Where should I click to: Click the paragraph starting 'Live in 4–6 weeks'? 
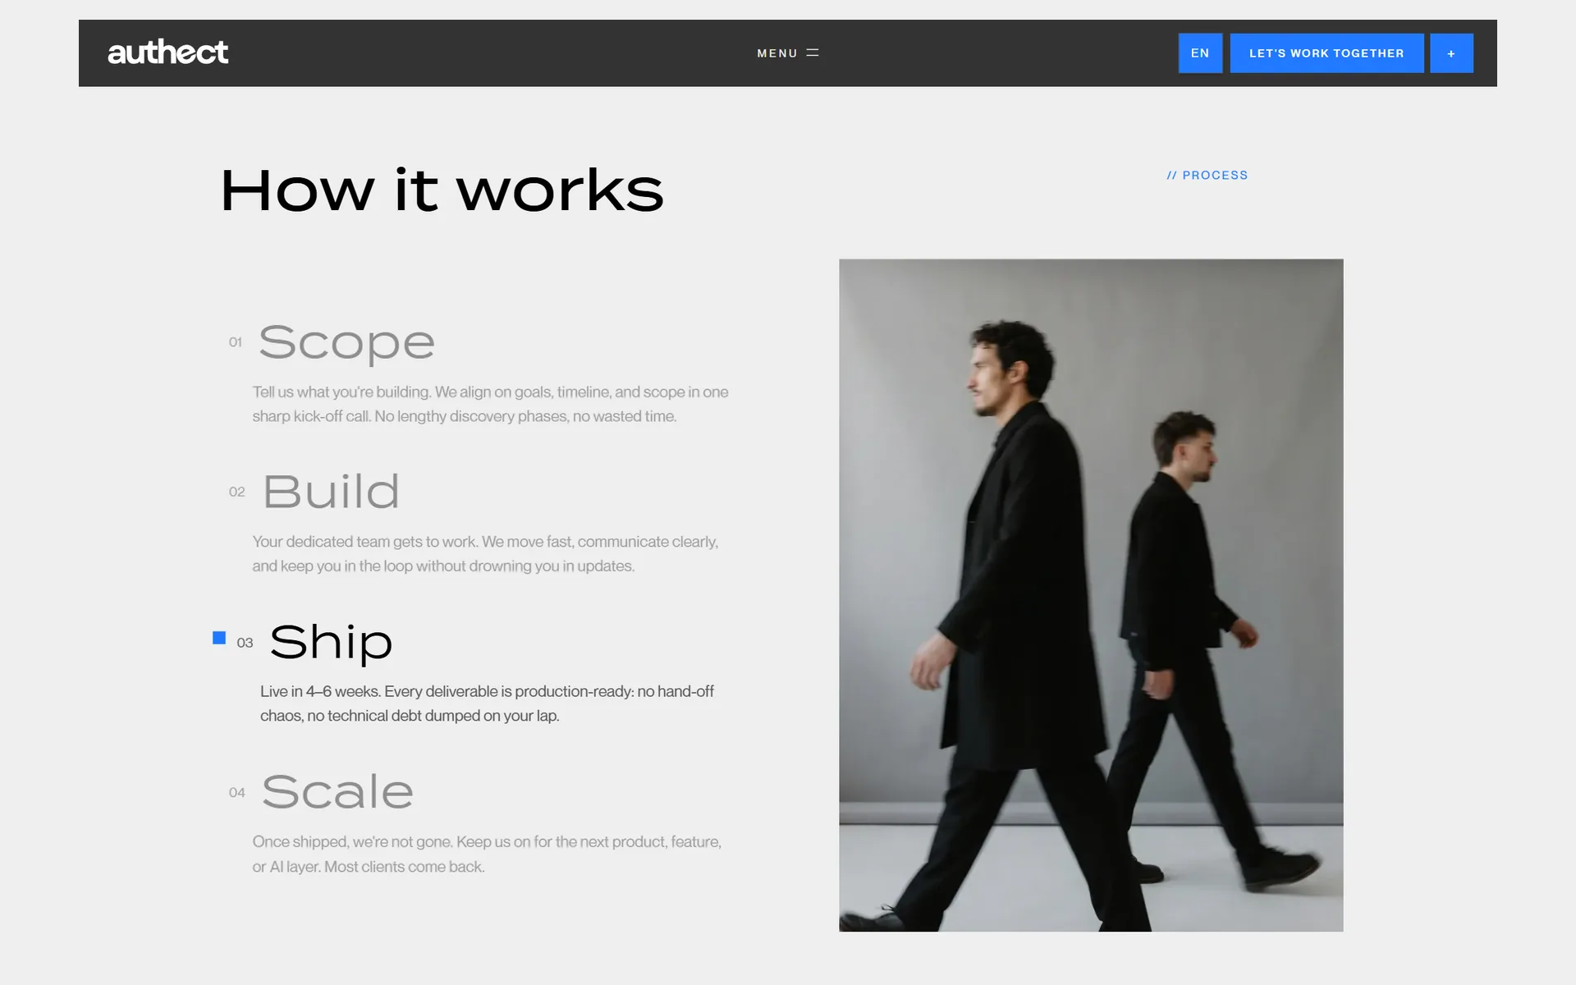click(x=487, y=703)
